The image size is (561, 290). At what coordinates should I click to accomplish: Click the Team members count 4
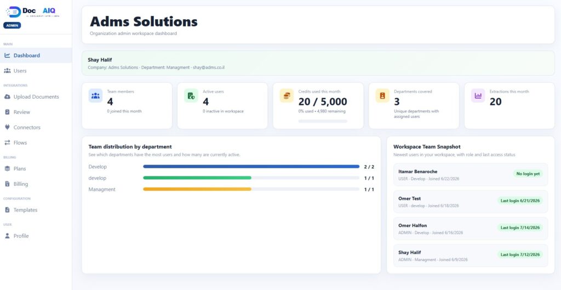110,101
